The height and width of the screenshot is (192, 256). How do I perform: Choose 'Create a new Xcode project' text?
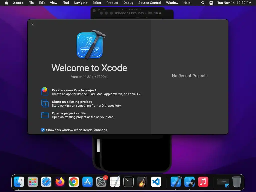pos(74,90)
